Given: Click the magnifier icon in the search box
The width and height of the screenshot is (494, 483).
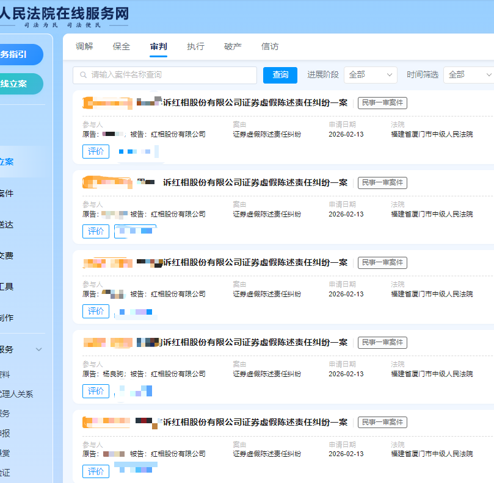Looking at the screenshot, I should [x=82, y=75].
